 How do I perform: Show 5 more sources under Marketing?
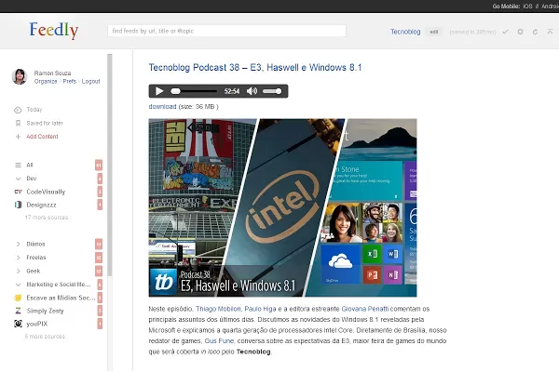pyautogui.click(x=45, y=337)
